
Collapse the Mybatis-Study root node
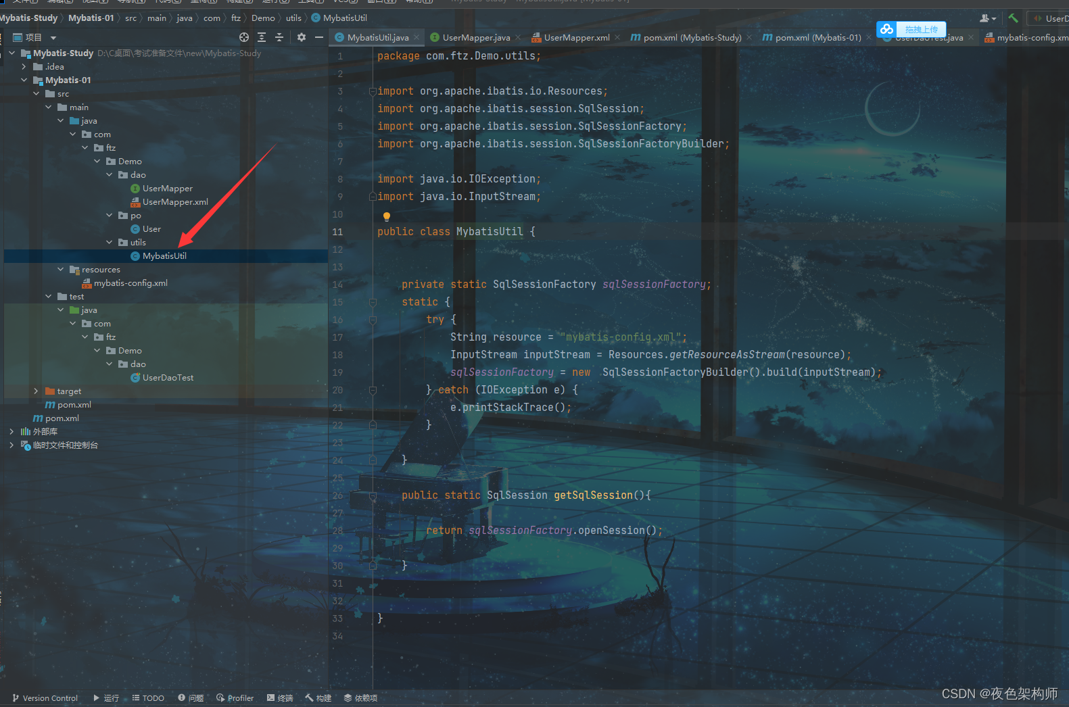(12, 53)
